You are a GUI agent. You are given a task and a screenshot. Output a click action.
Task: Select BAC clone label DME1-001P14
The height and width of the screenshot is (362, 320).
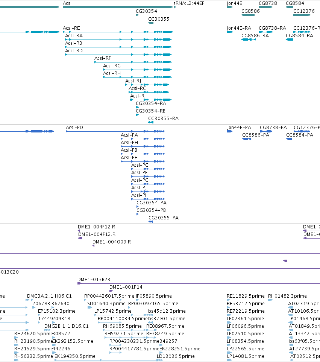point(126,287)
